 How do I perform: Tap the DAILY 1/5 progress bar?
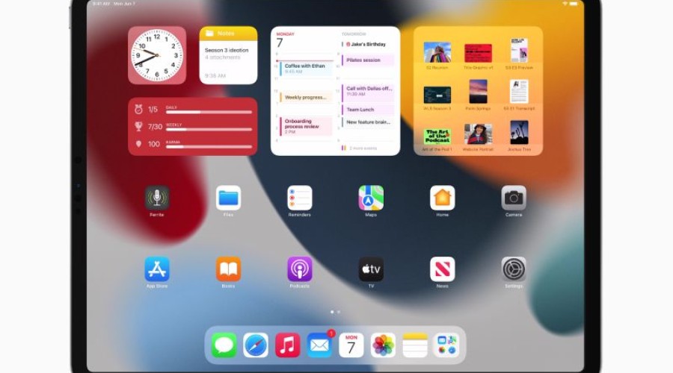209,112
